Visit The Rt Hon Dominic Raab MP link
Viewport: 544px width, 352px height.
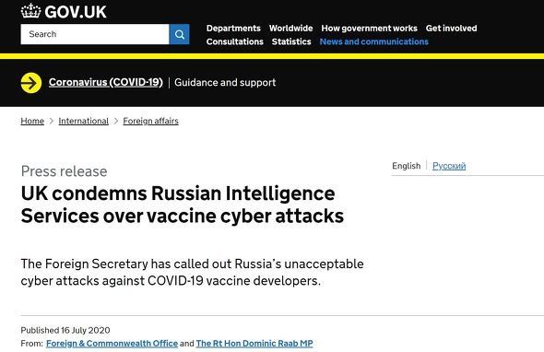click(254, 344)
